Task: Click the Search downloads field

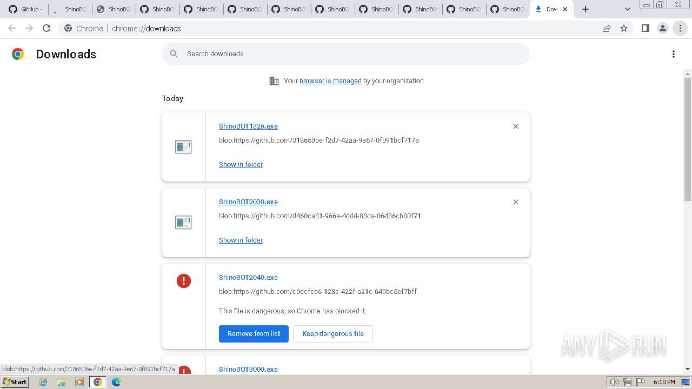Action: click(346, 54)
